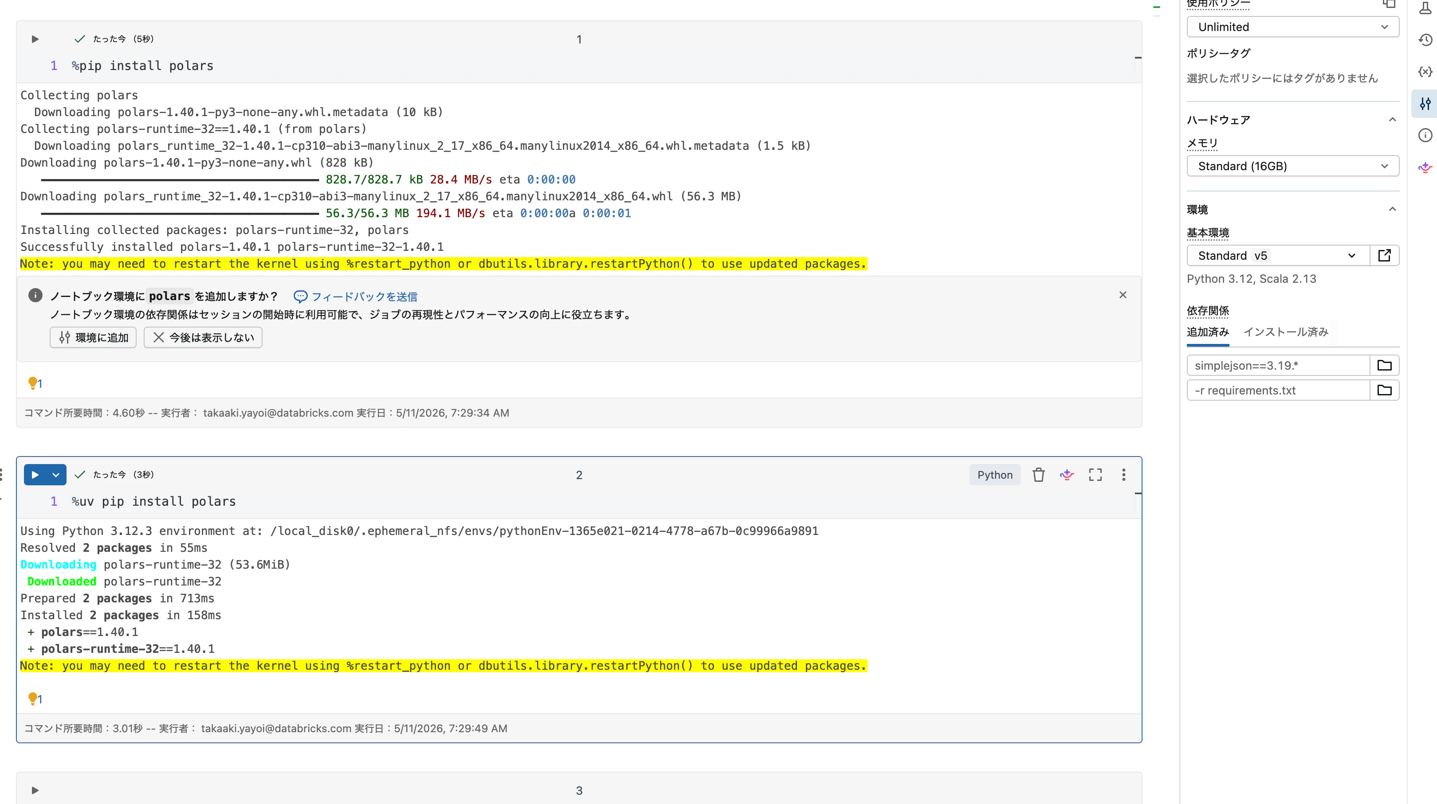Open the experiments flask sidebar icon
This screenshot has width=1437, height=804.
tap(1425, 8)
